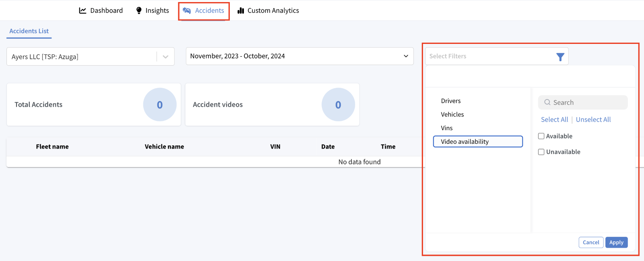Click the Fleet name column header

pyautogui.click(x=52, y=147)
